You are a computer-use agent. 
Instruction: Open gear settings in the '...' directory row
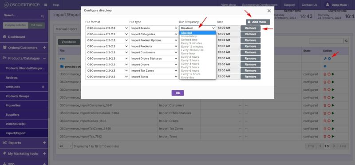tap(329, 59)
